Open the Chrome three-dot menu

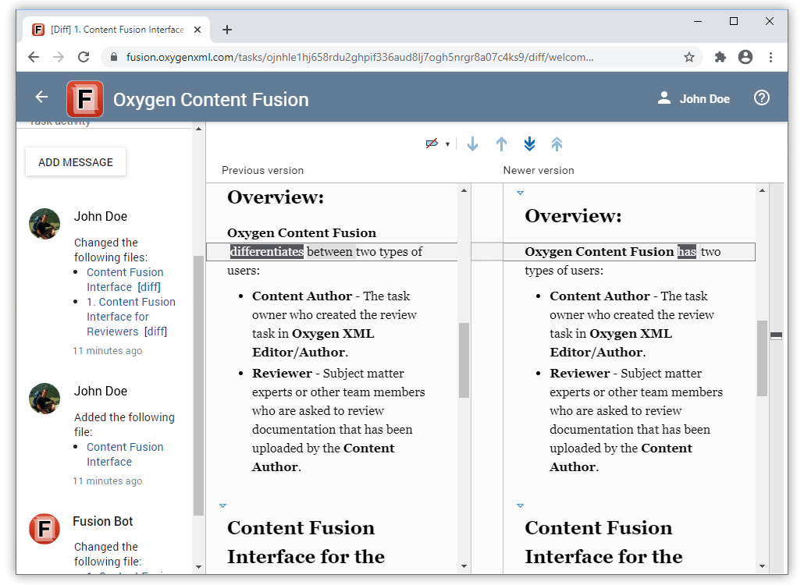point(770,57)
